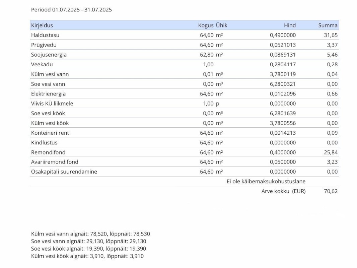
Task: Click the Arve kokku total 70,62
Action: [x=331, y=192]
